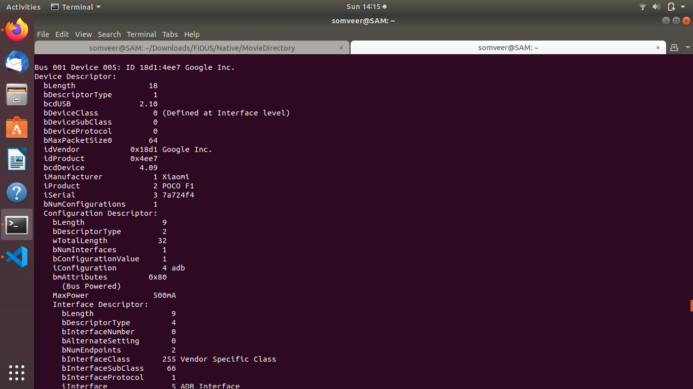The width and height of the screenshot is (693, 389).
Task: Click the 'bmAttributes 0x80' line
Action: tap(110, 277)
